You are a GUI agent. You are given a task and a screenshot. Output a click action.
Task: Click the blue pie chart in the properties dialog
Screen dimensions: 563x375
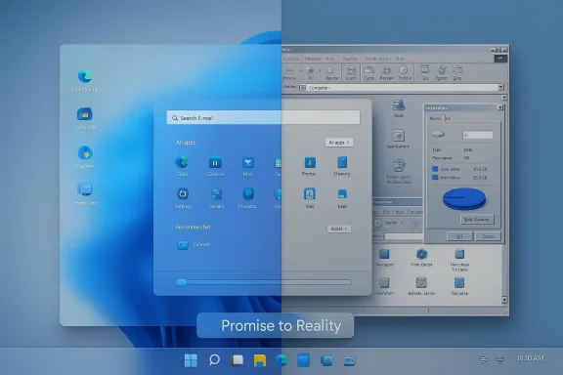pos(464,199)
